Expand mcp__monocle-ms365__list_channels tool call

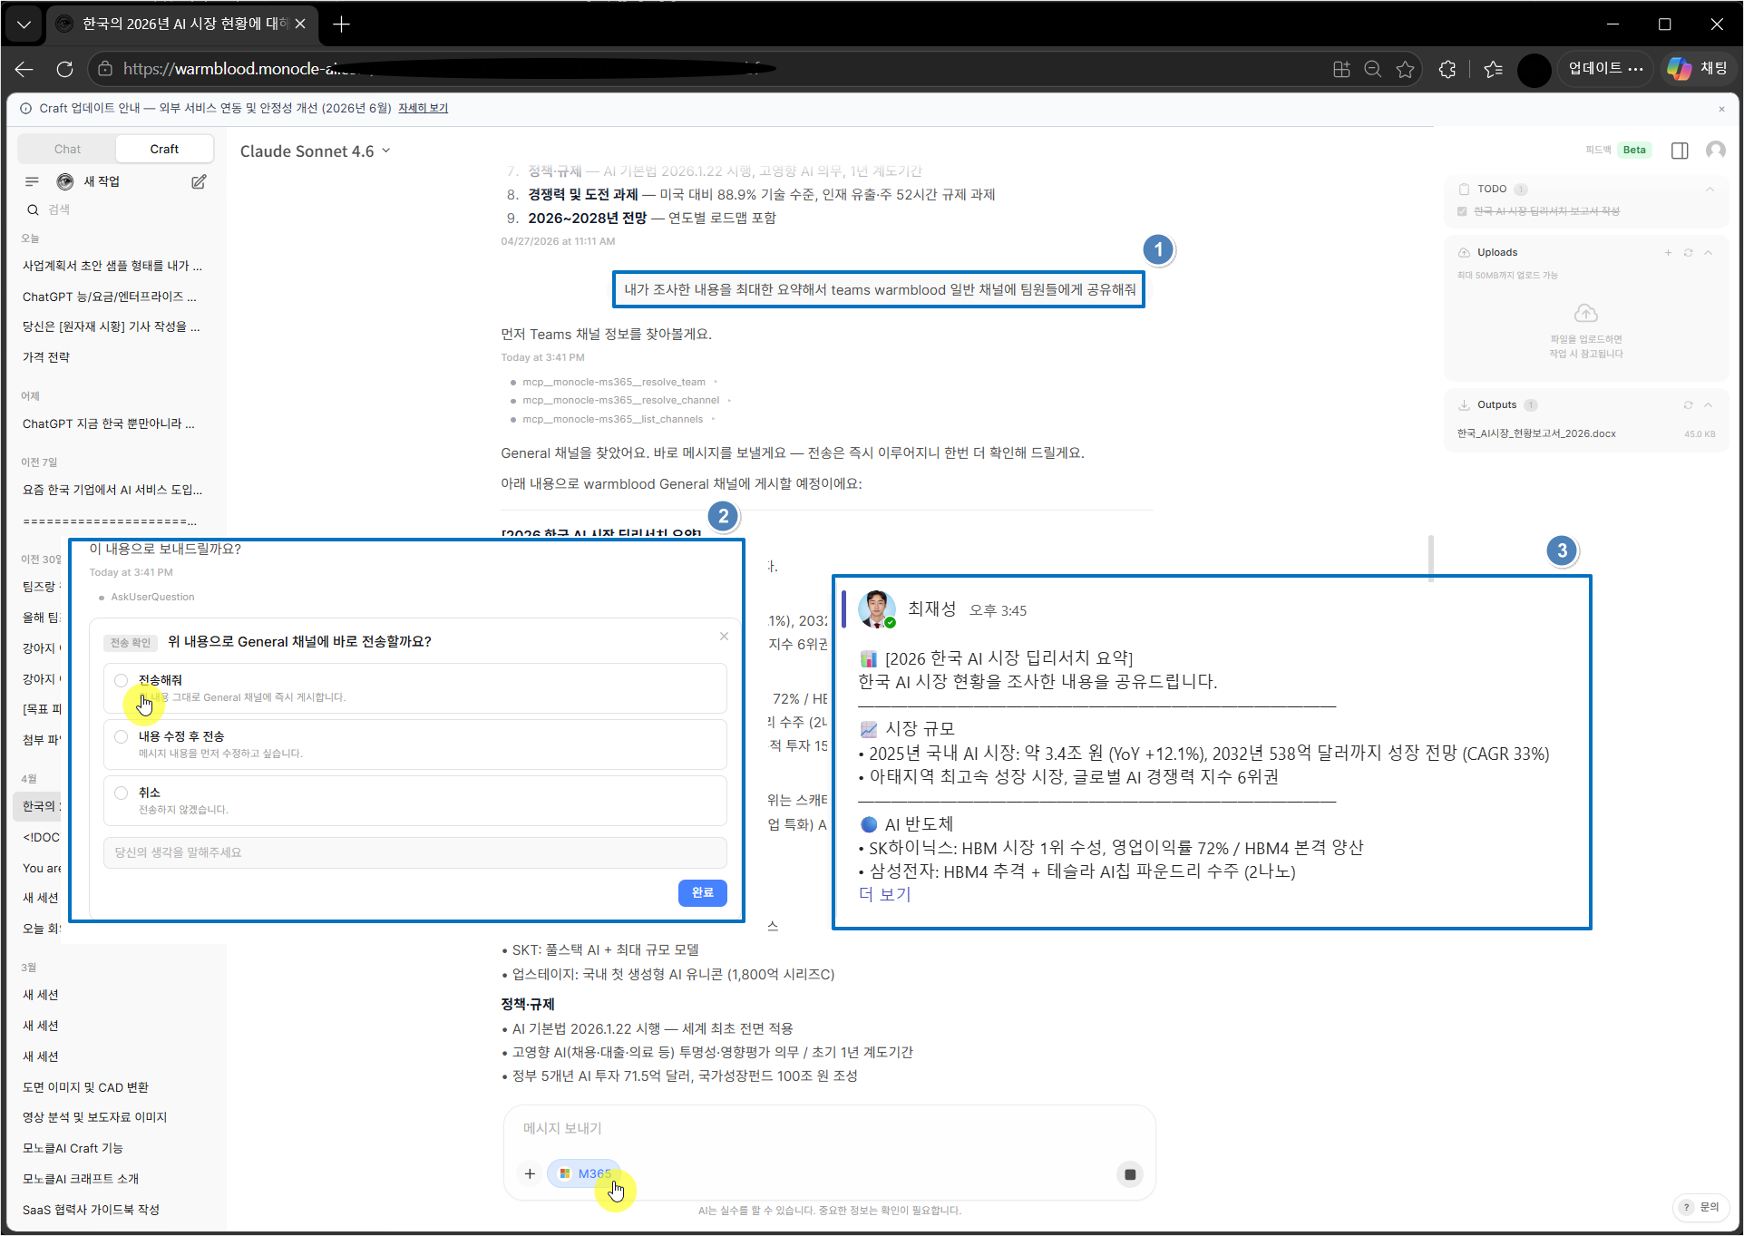612,419
